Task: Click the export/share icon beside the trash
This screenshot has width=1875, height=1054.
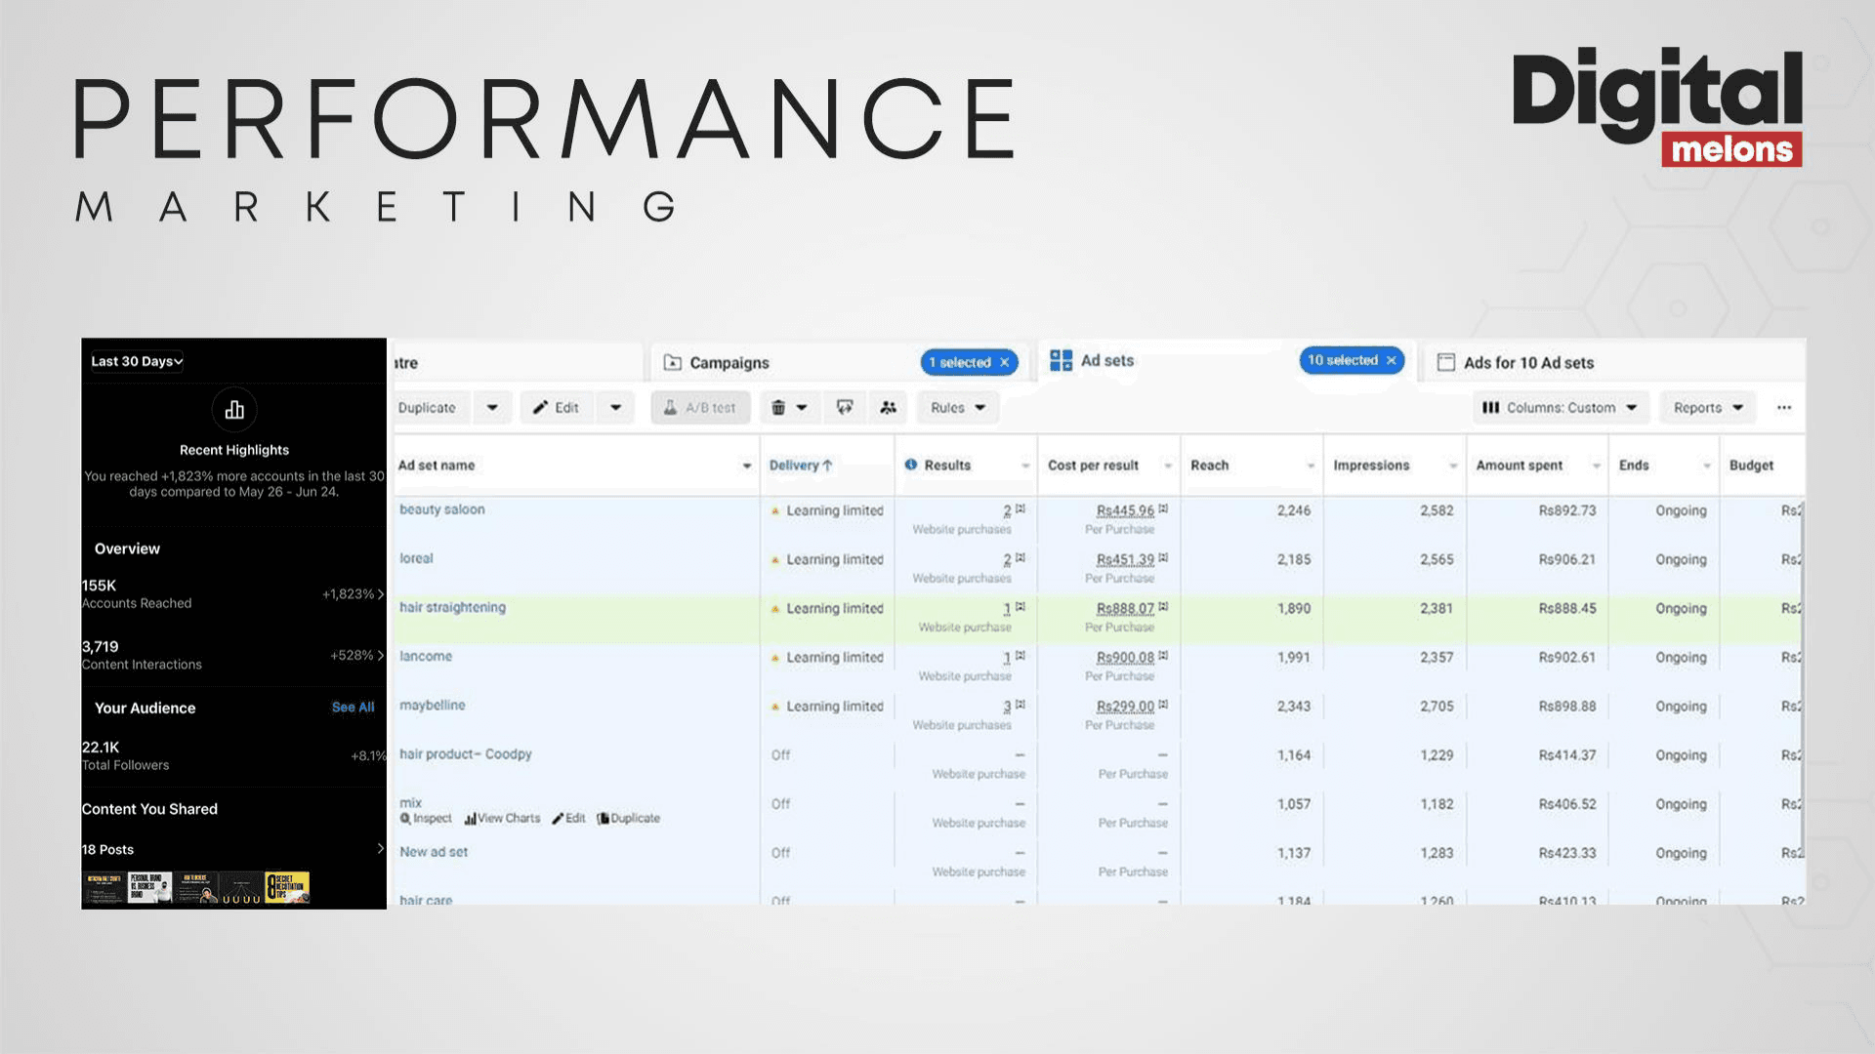Action: point(845,408)
